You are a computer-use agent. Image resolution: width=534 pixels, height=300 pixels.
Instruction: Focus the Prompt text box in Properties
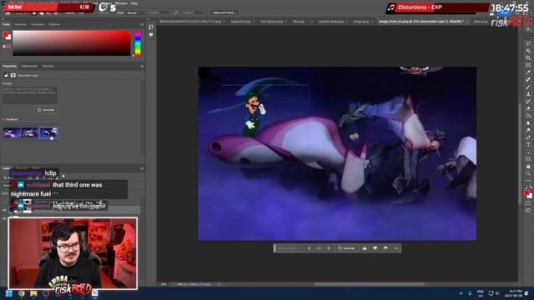tap(30, 95)
